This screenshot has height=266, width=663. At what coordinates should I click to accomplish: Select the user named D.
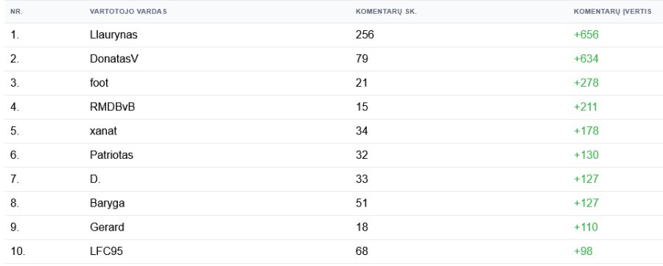coord(95,179)
